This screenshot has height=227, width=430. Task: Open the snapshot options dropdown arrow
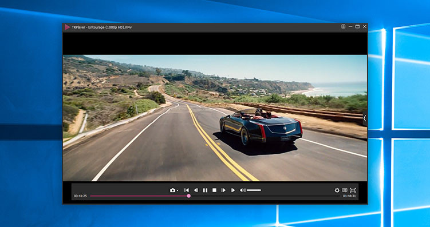177,190
